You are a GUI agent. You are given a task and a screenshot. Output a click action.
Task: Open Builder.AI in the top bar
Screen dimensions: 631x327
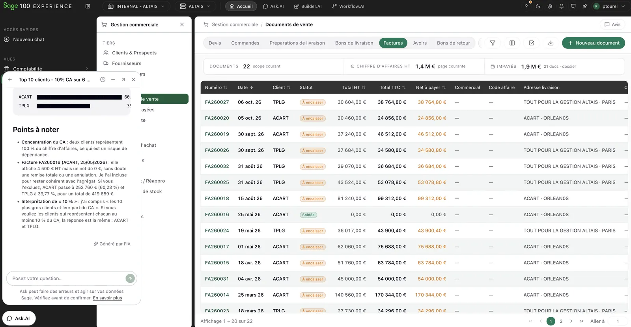click(307, 6)
